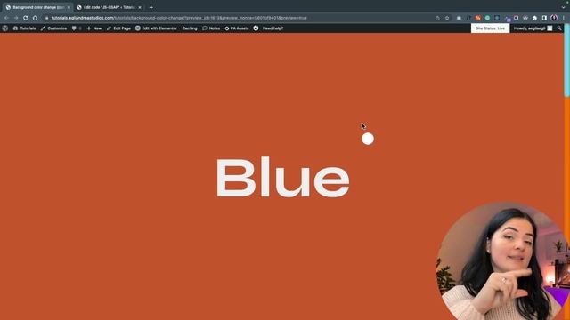Click Edit with Elementor
Viewport: 570px width, 320px height.
[x=156, y=28]
